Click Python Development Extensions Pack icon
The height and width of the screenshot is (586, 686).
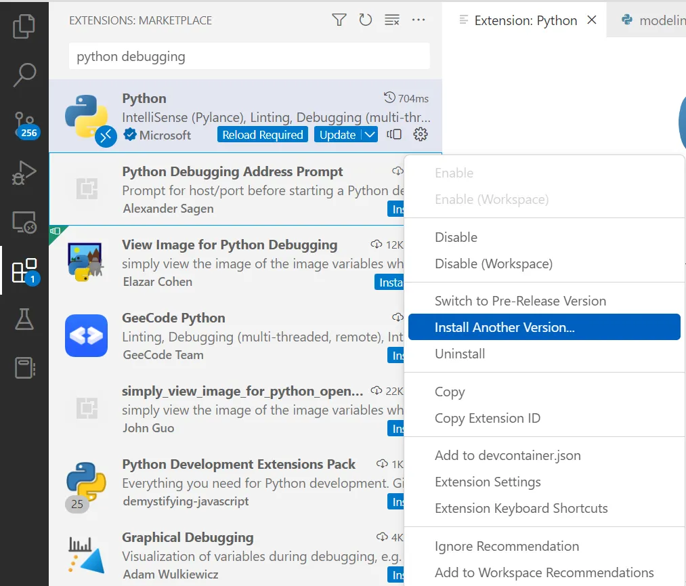point(86,481)
